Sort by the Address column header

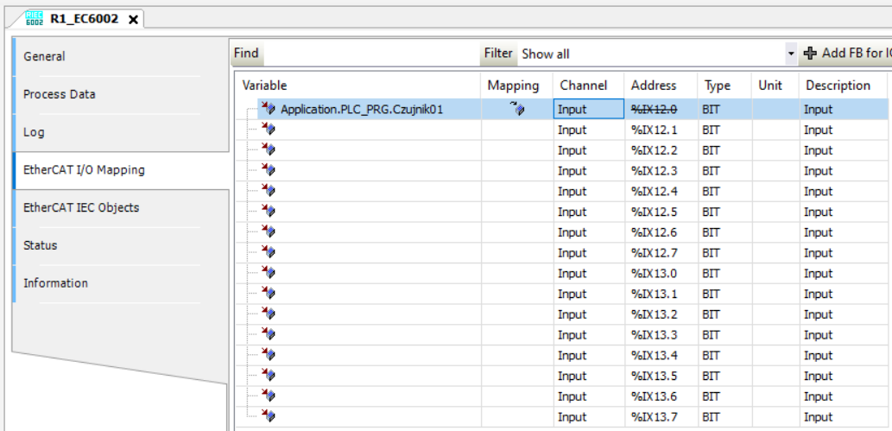(654, 86)
